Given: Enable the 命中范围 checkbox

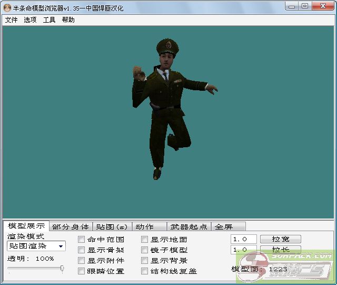Looking at the screenshot, I should [x=82, y=240].
